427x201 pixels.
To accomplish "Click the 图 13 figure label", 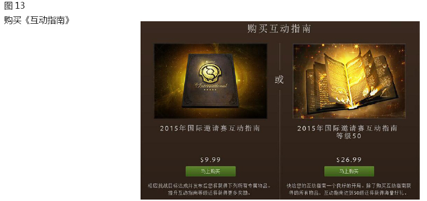I will pos(15,5).
